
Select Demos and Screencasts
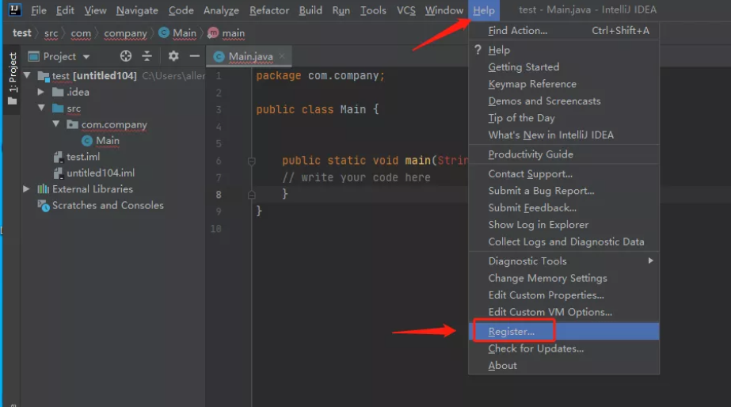point(564,101)
